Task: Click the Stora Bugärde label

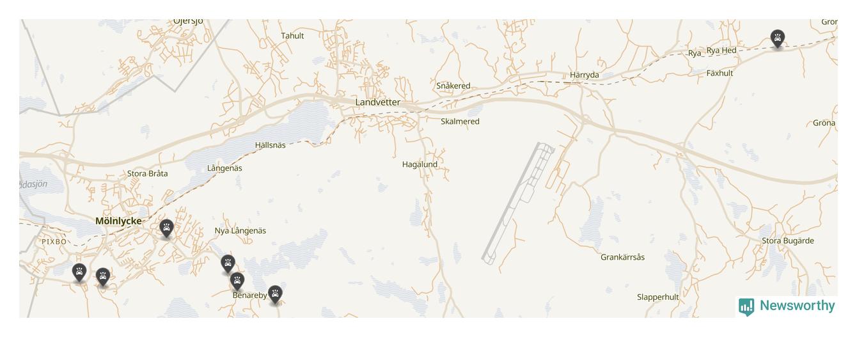Action: click(x=788, y=241)
